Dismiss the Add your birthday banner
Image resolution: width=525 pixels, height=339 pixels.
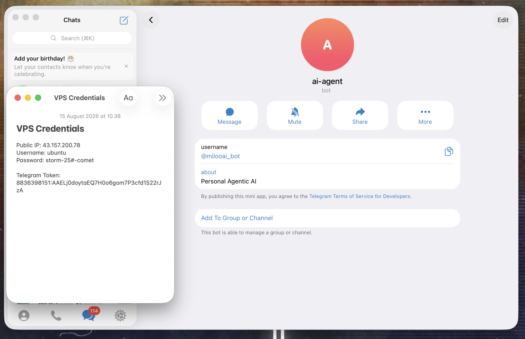point(126,66)
